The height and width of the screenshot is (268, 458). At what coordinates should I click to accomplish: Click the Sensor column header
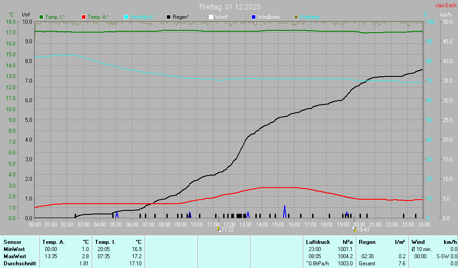pyautogui.click(x=12, y=242)
